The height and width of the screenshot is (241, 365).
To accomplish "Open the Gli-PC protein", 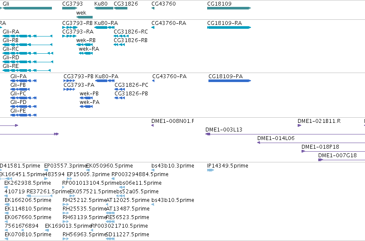I will 18,94.
